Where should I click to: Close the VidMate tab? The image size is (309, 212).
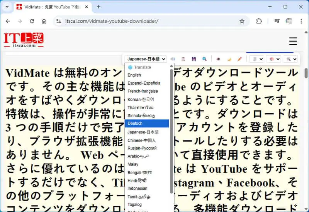point(87,7)
